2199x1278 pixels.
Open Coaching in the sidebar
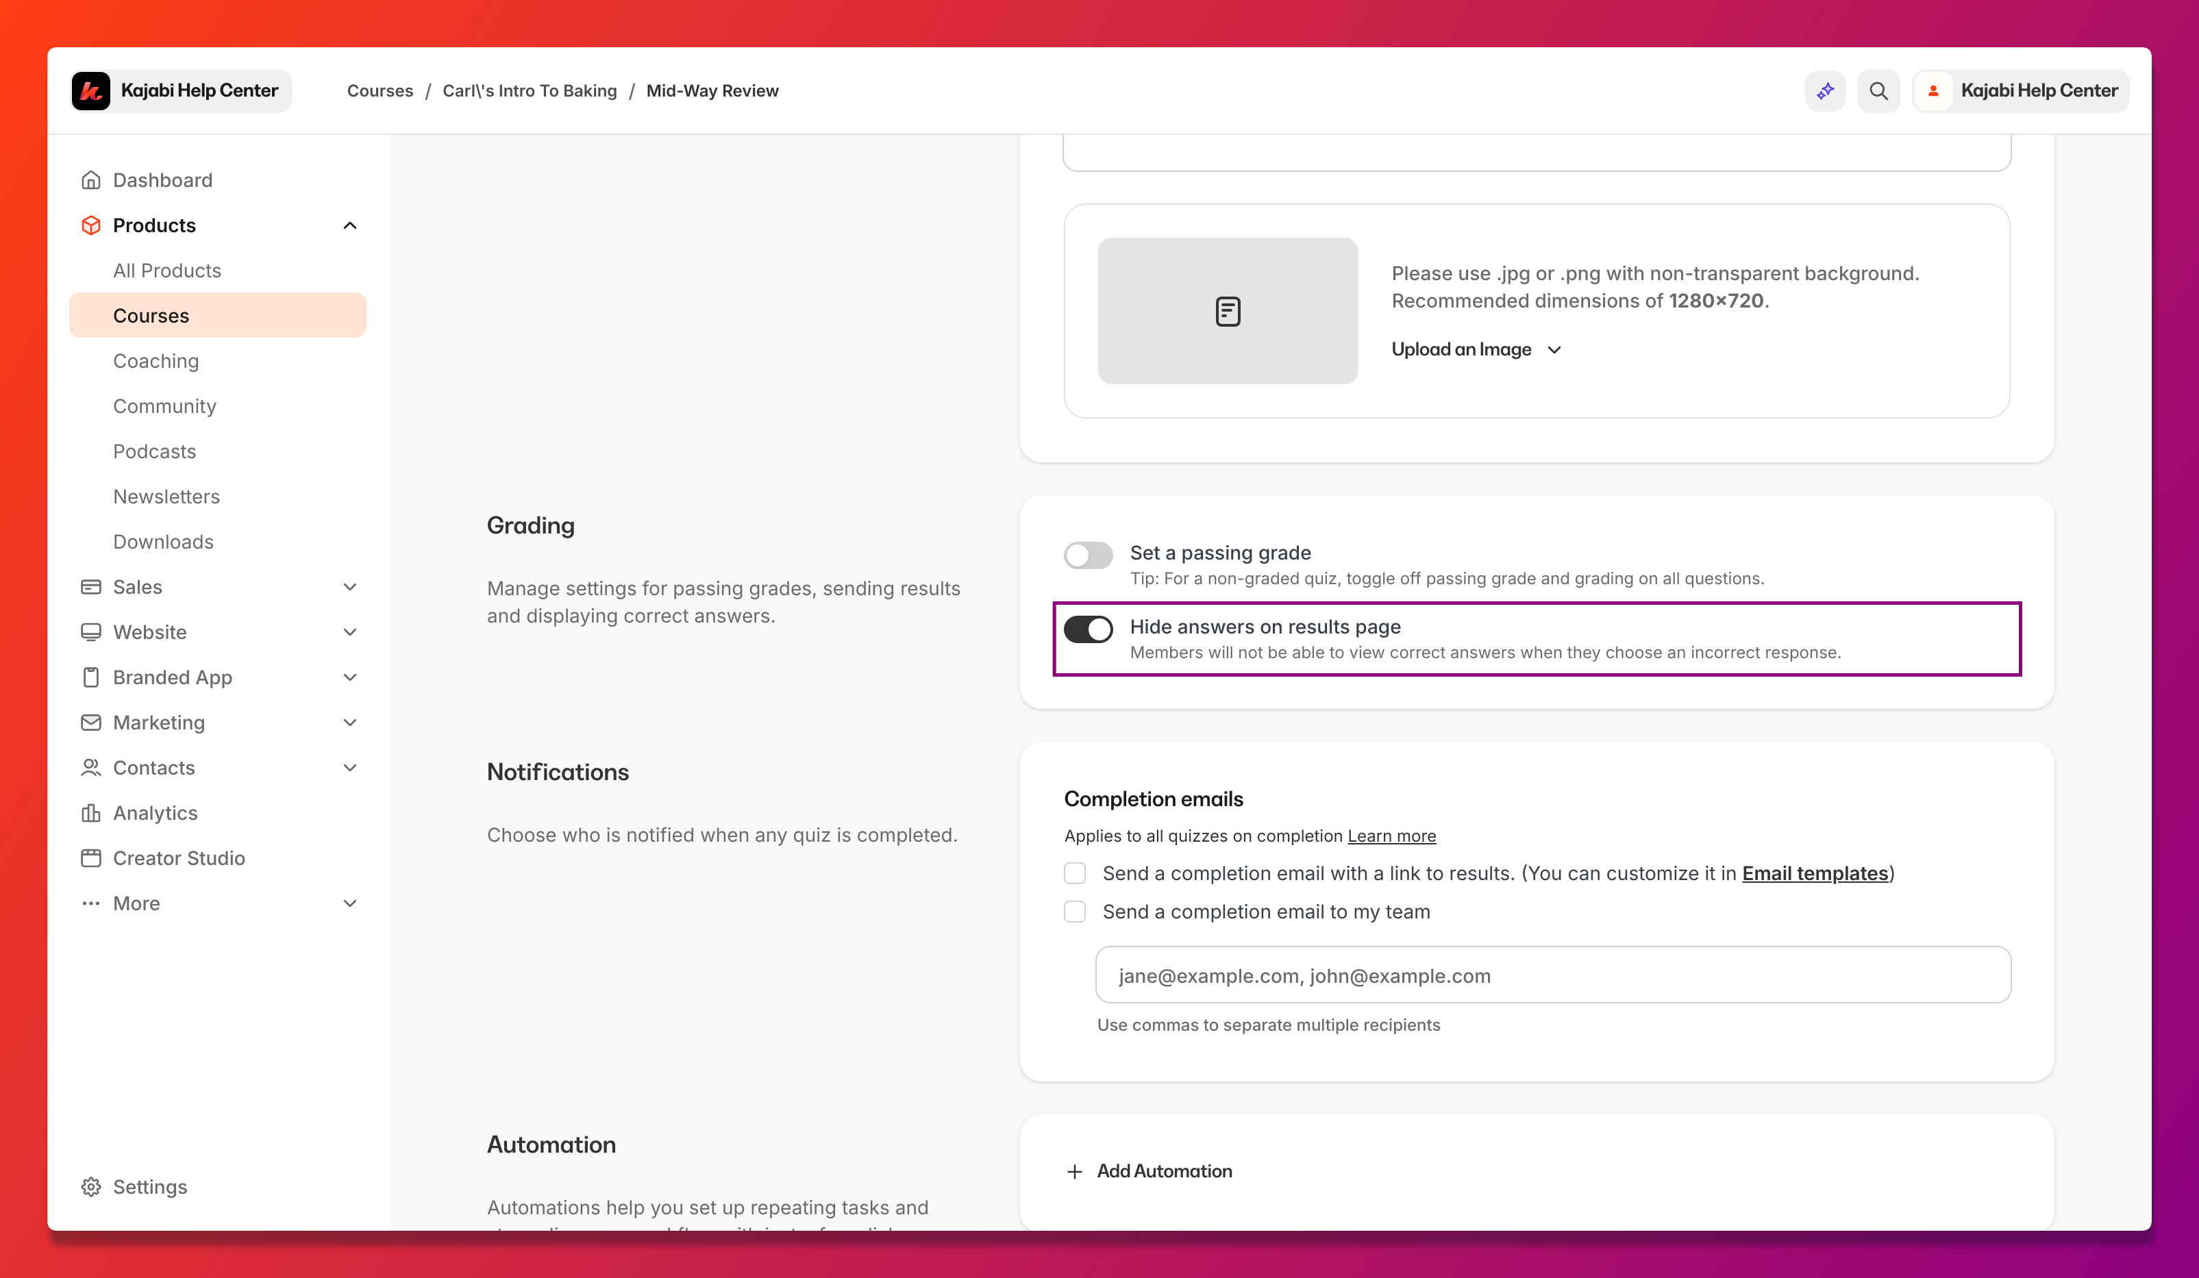point(156,360)
